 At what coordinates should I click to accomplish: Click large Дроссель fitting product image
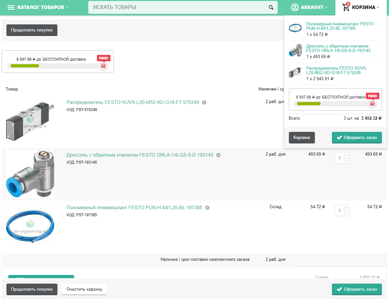(30, 174)
